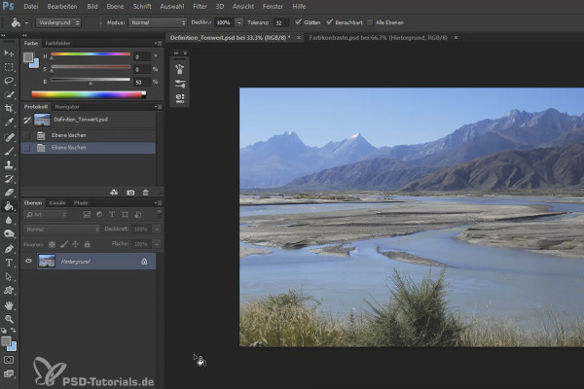Create new snapshot with camera icon
Image resolution: width=584 pixels, height=389 pixels.
[130, 193]
